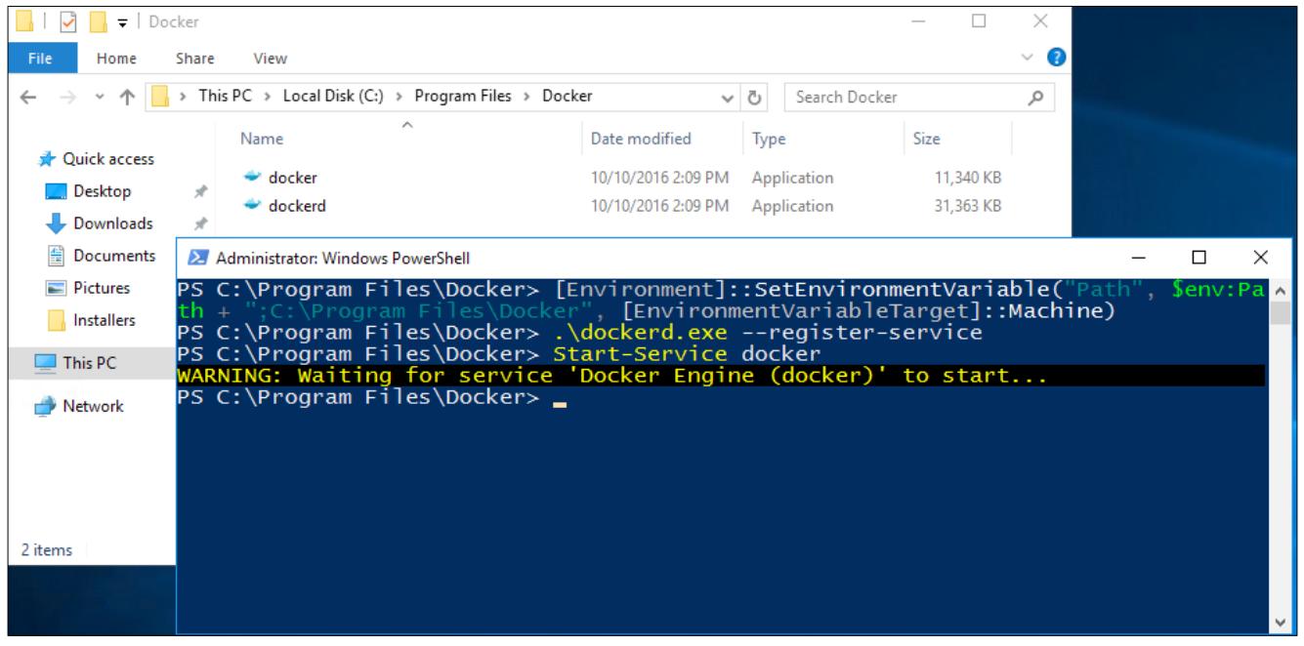Minimize the PowerShell window
The image size is (1304, 646).
coord(1139,258)
